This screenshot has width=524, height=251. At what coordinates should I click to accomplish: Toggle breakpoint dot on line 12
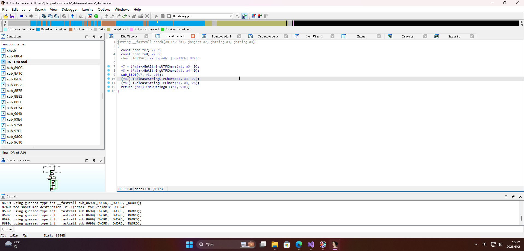click(x=108, y=87)
